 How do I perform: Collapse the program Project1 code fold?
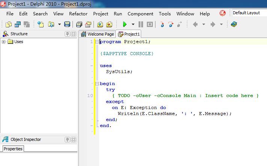coord(97,42)
